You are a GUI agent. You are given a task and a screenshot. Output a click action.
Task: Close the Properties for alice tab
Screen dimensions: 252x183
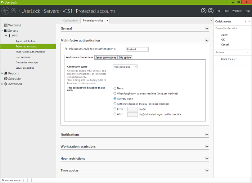(x=107, y=20)
